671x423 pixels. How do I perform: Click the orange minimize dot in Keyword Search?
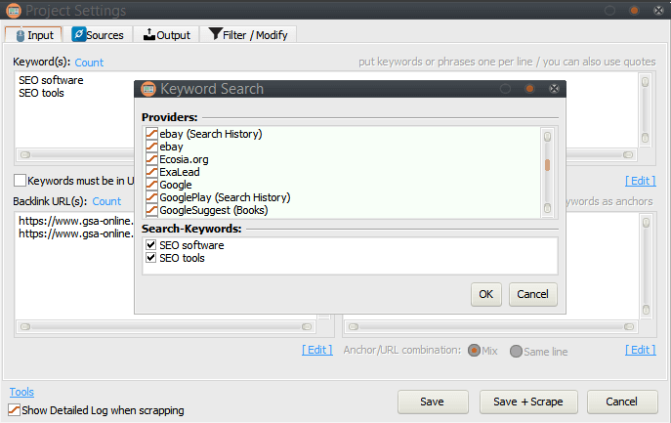529,89
